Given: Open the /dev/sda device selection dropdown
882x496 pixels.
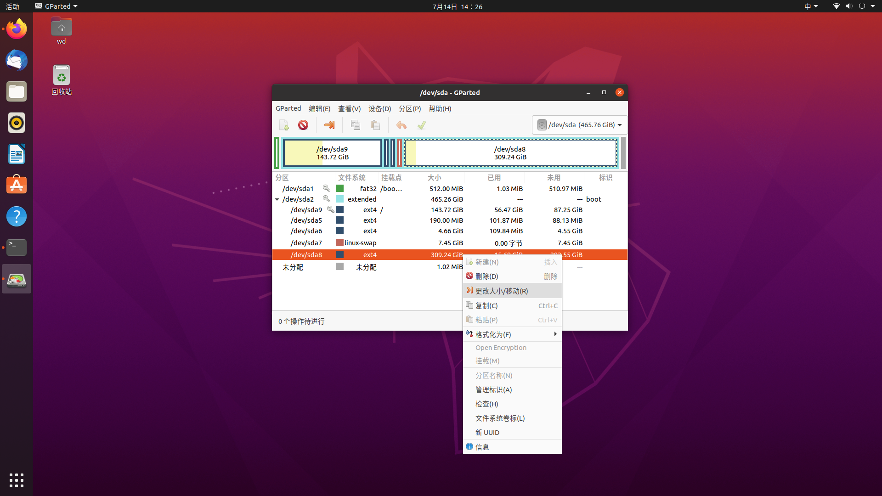Looking at the screenshot, I should [x=579, y=124].
